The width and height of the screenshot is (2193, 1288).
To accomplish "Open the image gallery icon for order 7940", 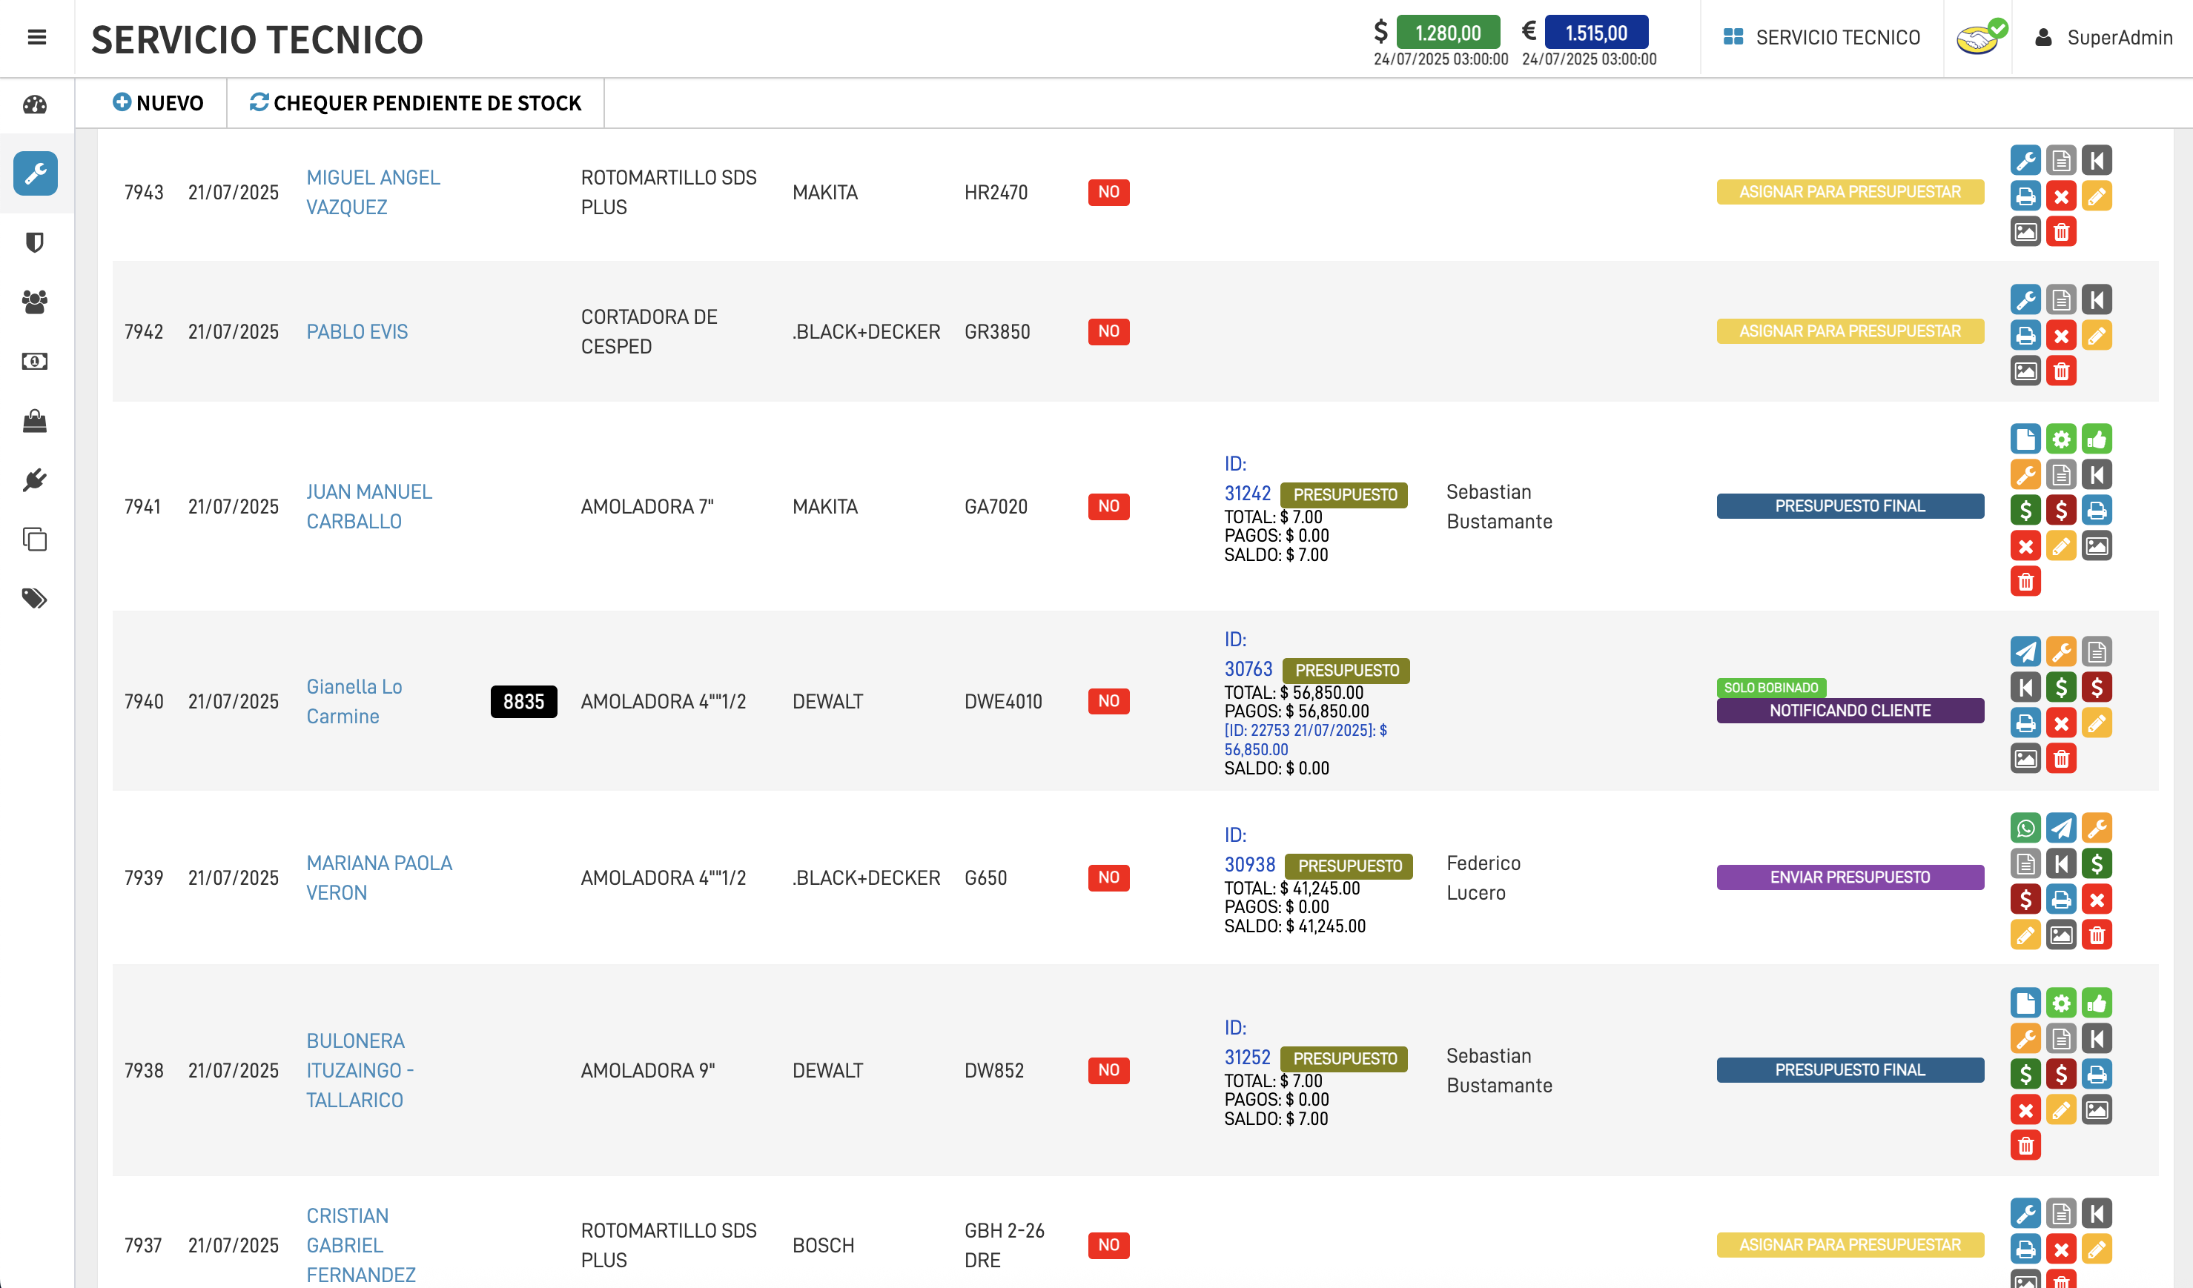I will (x=2025, y=758).
